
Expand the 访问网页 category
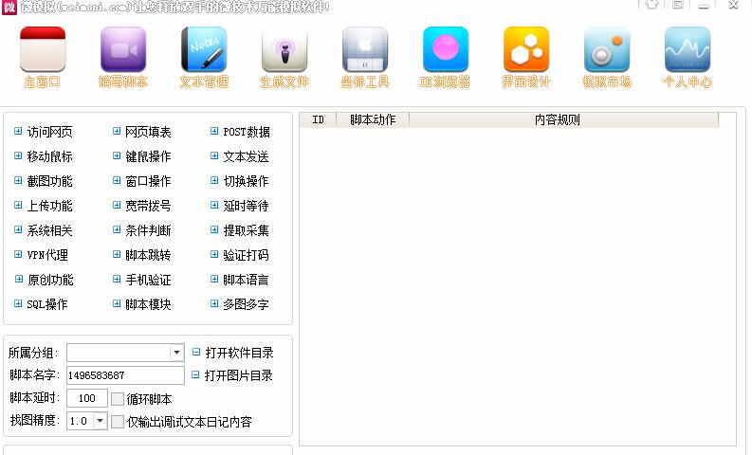click(x=18, y=131)
